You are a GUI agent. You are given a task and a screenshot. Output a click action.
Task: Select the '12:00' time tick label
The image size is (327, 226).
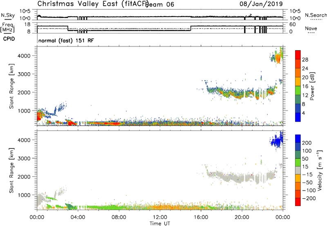click(x=160, y=217)
